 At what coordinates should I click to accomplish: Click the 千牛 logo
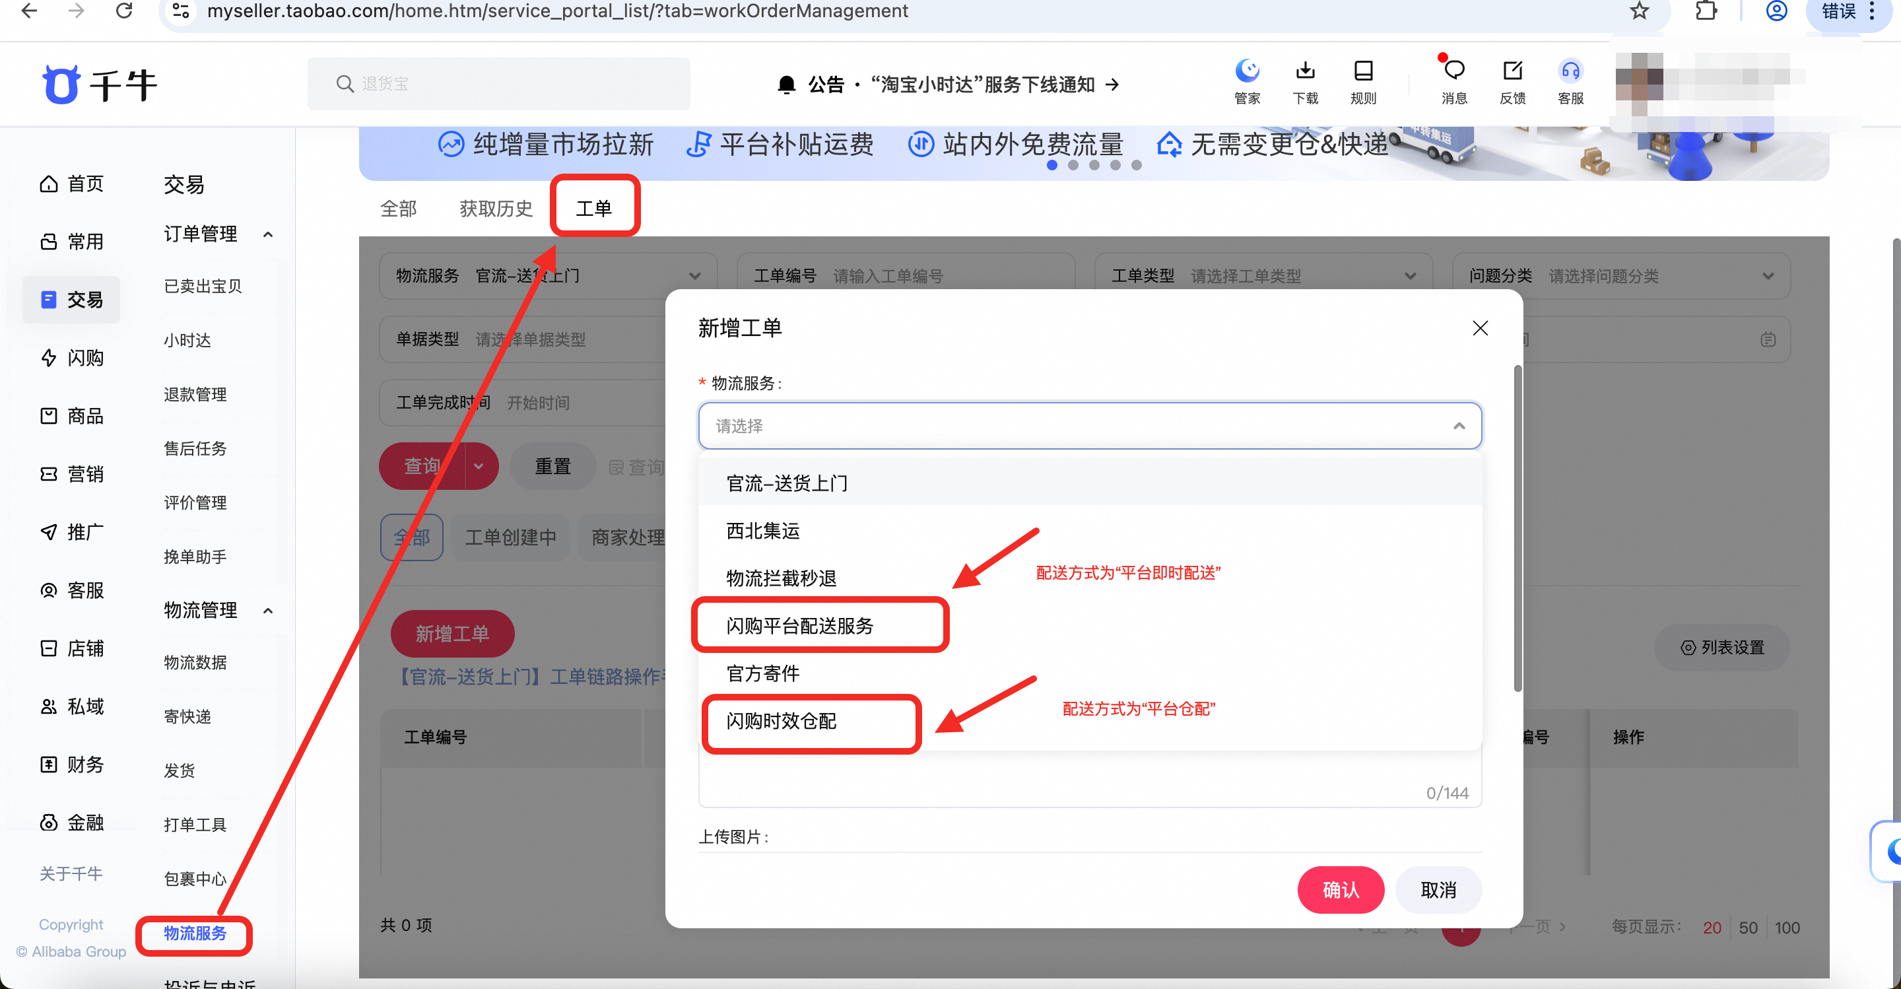(99, 84)
